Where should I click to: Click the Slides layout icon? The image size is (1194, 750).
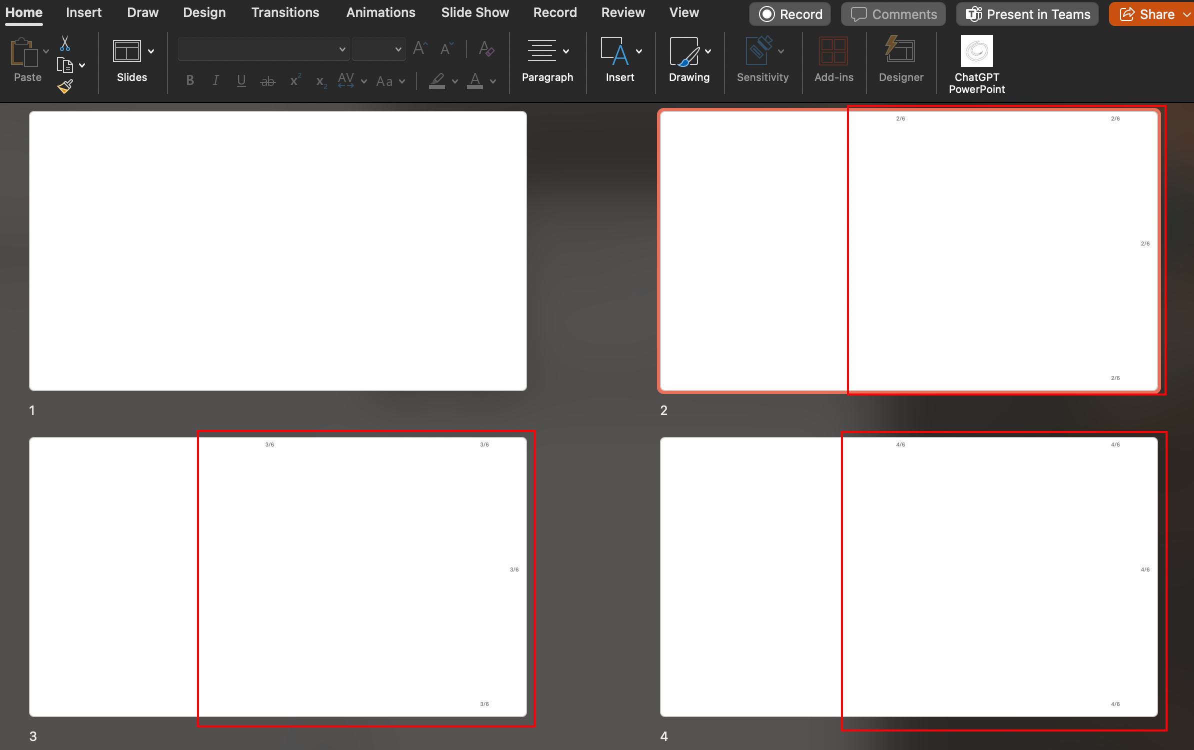[x=127, y=51]
